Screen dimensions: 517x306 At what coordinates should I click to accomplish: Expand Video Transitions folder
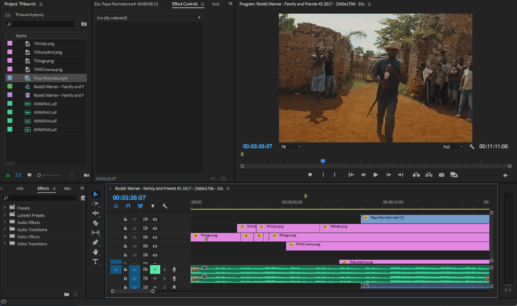(4, 244)
